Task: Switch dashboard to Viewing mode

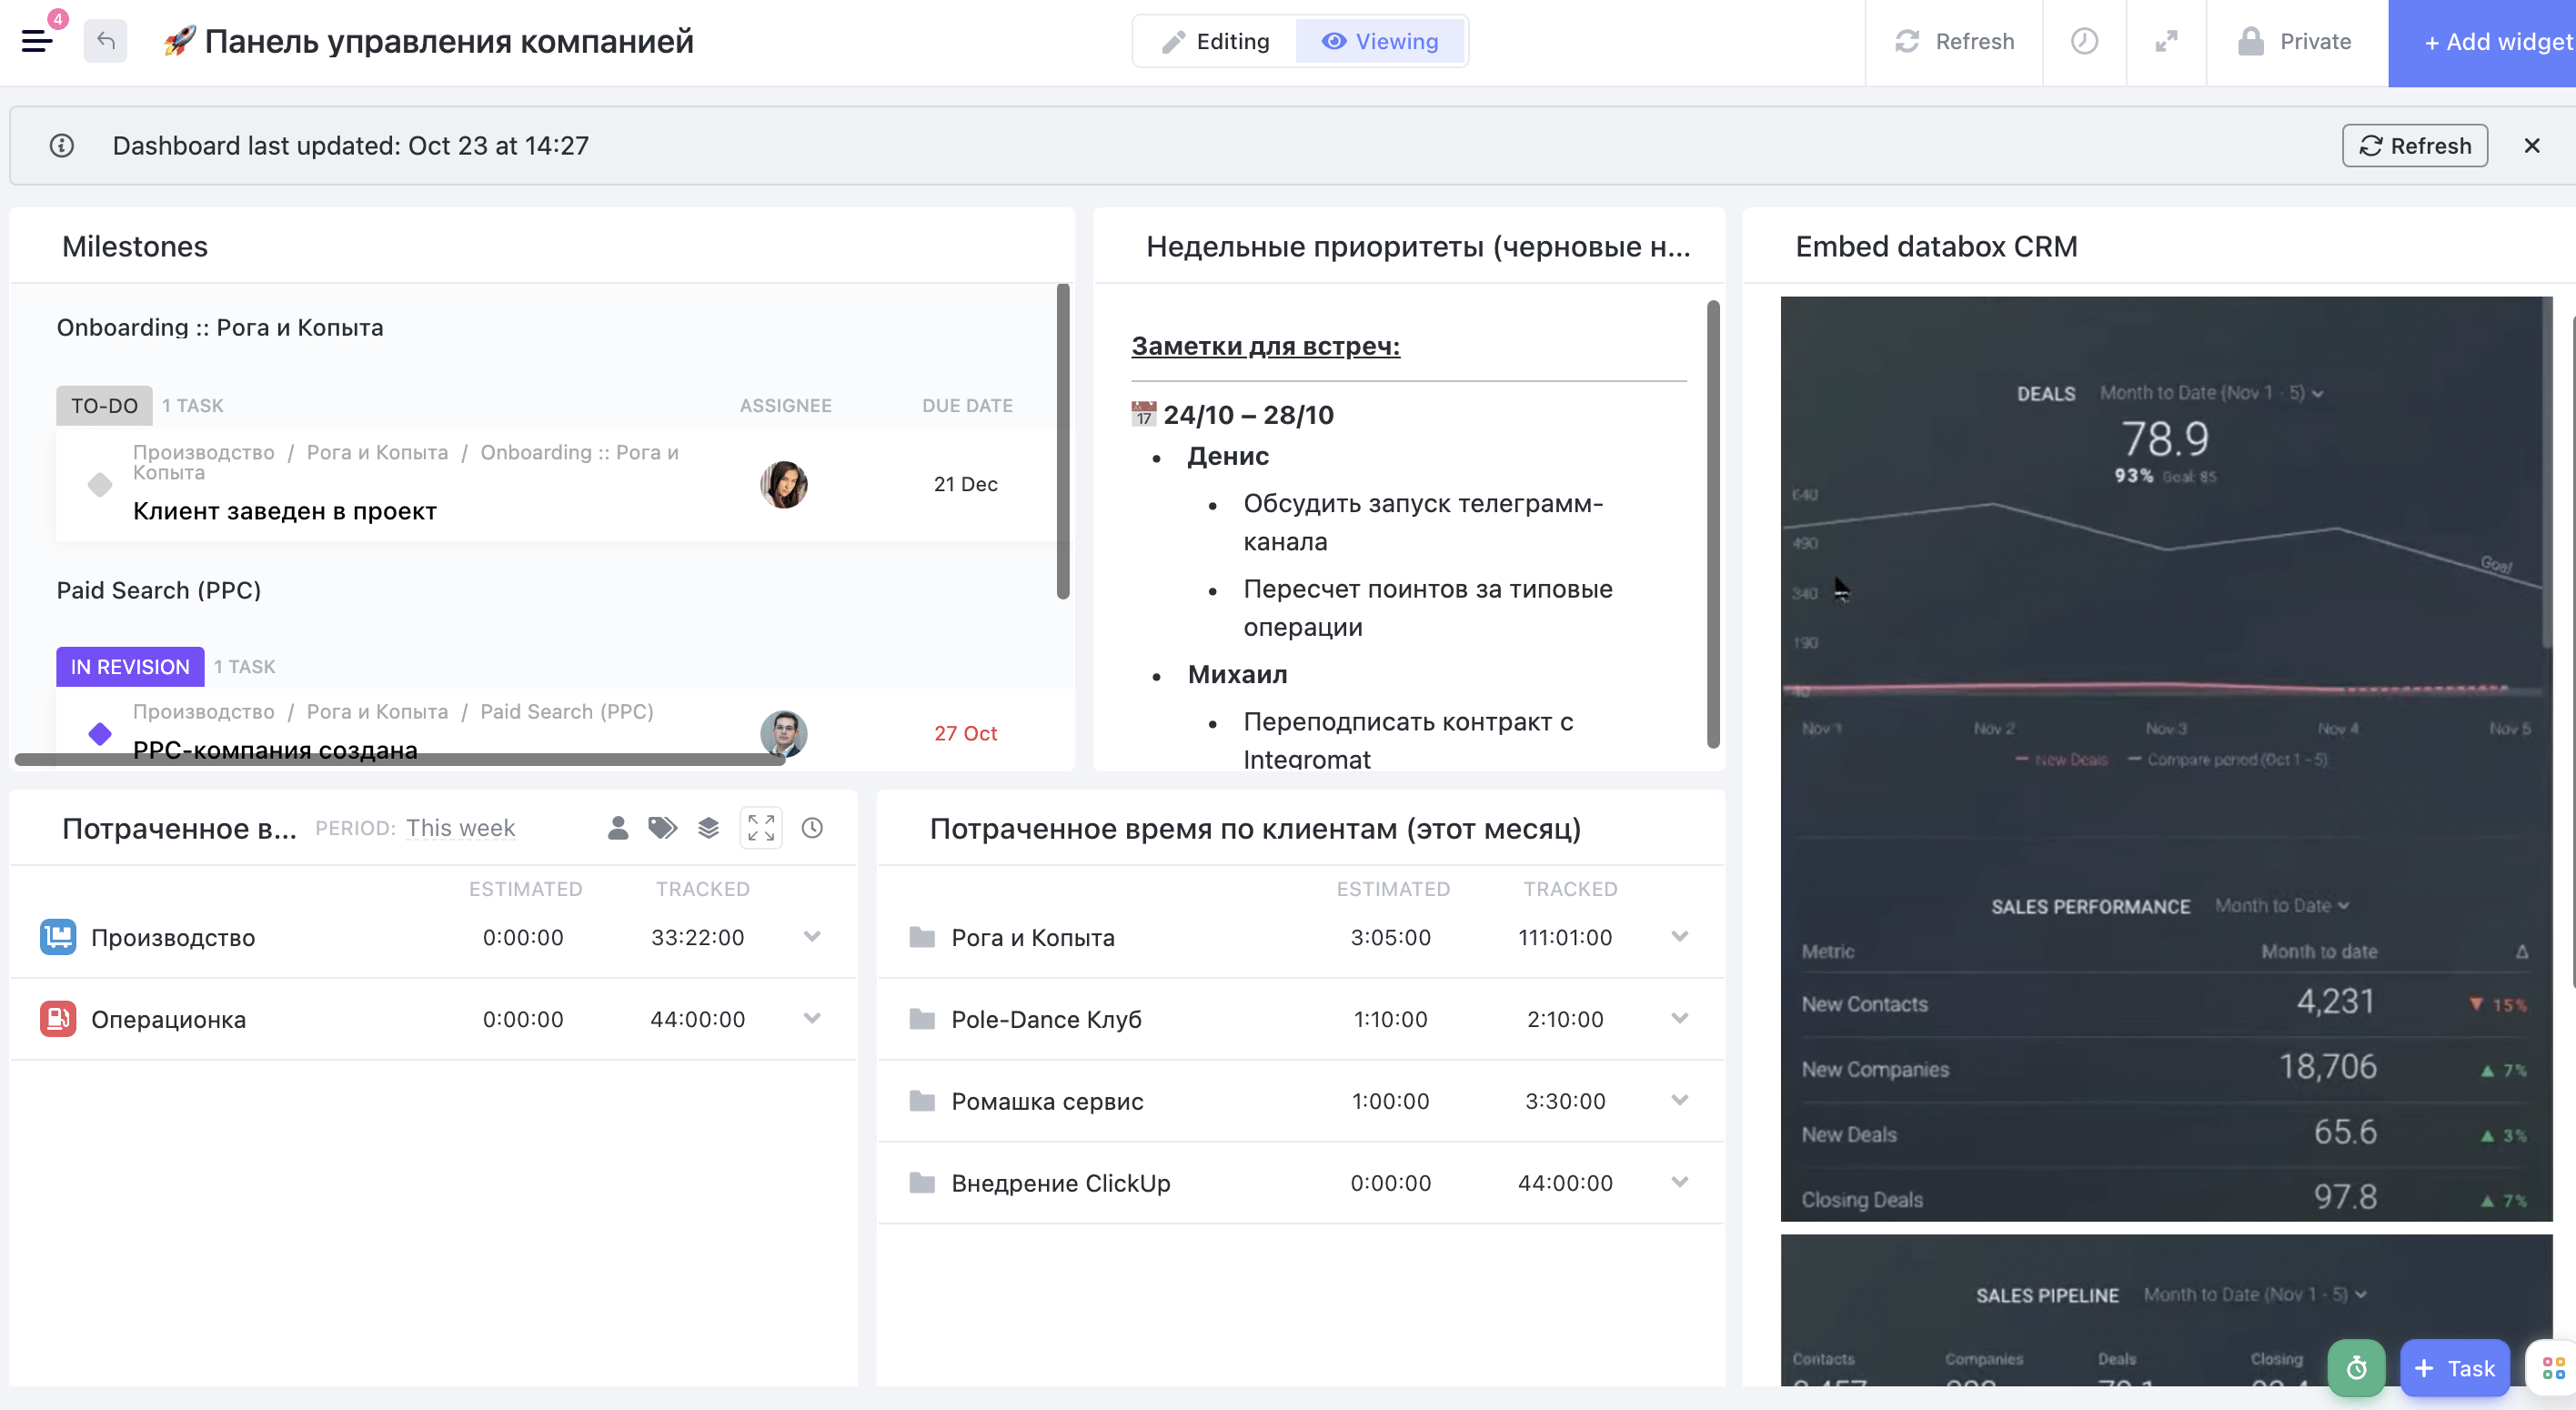Action: click(x=1380, y=41)
